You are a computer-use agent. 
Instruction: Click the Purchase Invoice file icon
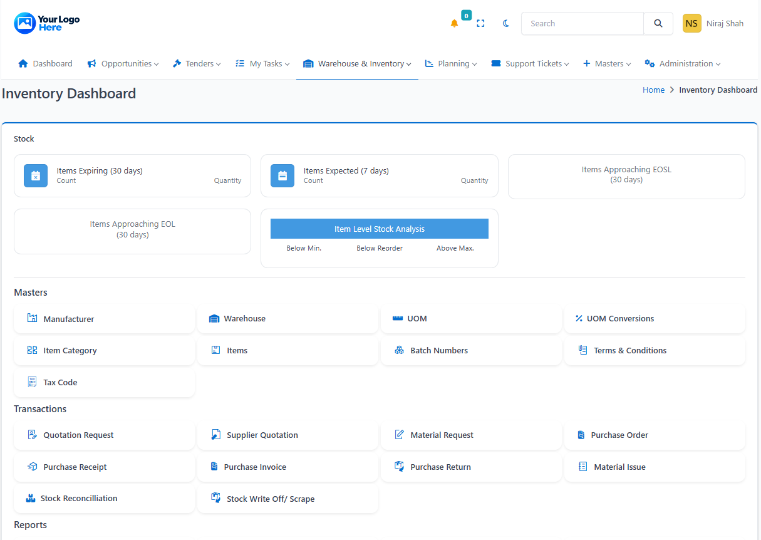pos(214,467)
